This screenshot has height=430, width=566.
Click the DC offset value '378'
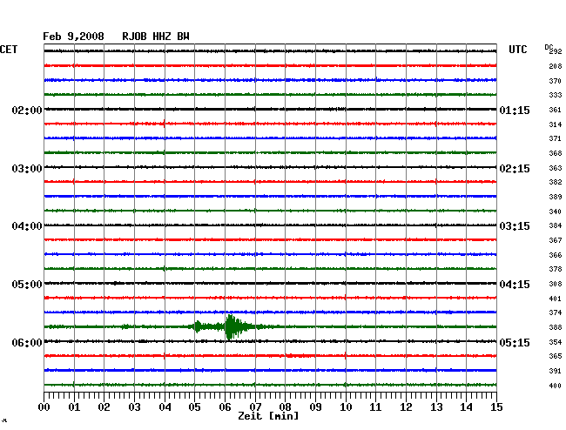tap(556, 269)
